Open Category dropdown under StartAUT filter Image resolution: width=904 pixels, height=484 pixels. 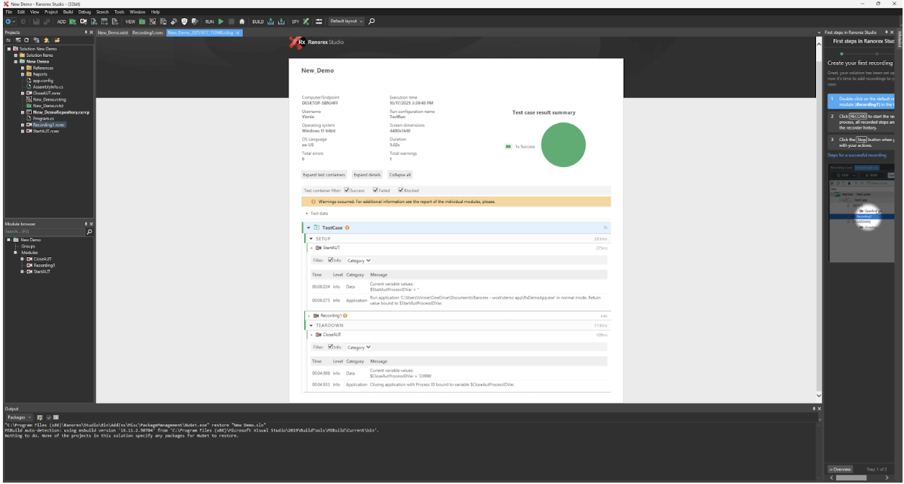click(x=359, y=260)
